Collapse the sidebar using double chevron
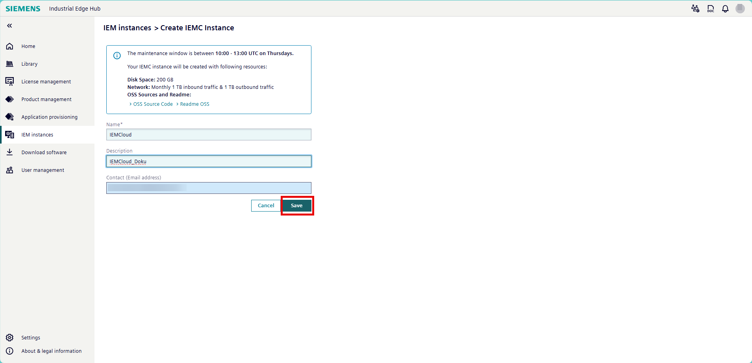The image size is (752, 363). [x=9, y=26]
